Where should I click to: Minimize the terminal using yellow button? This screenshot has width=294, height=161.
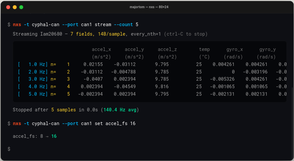[x=15, y=7]
